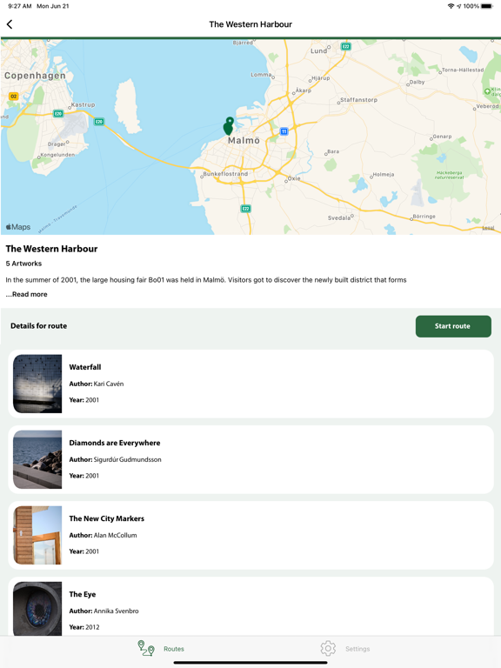
Task: Tap the Apple Maps logo
Action: (x=18, y=227)
